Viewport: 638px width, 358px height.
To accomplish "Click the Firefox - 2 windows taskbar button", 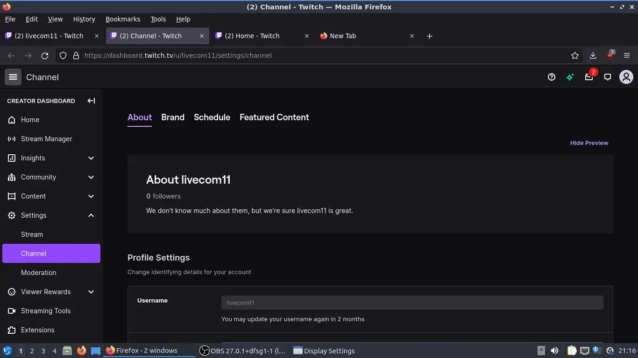I will pyautogui.click(x=149, y=351).
